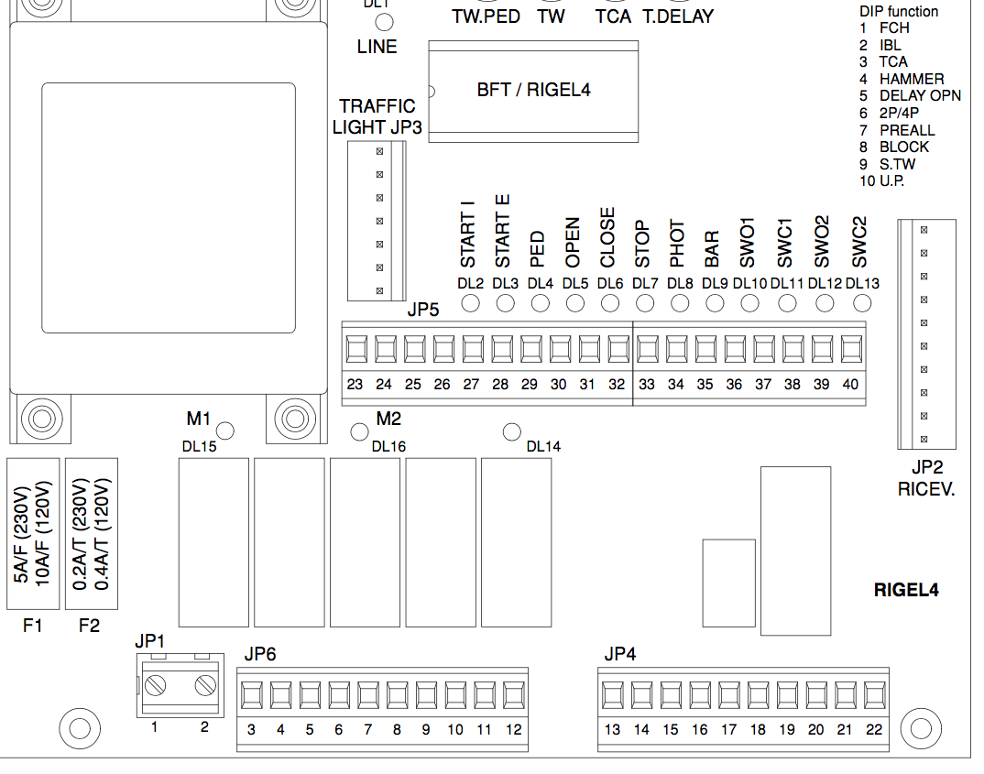Select the DL14 LED circle
984x774 pixels.
click(x=512, y=431)
